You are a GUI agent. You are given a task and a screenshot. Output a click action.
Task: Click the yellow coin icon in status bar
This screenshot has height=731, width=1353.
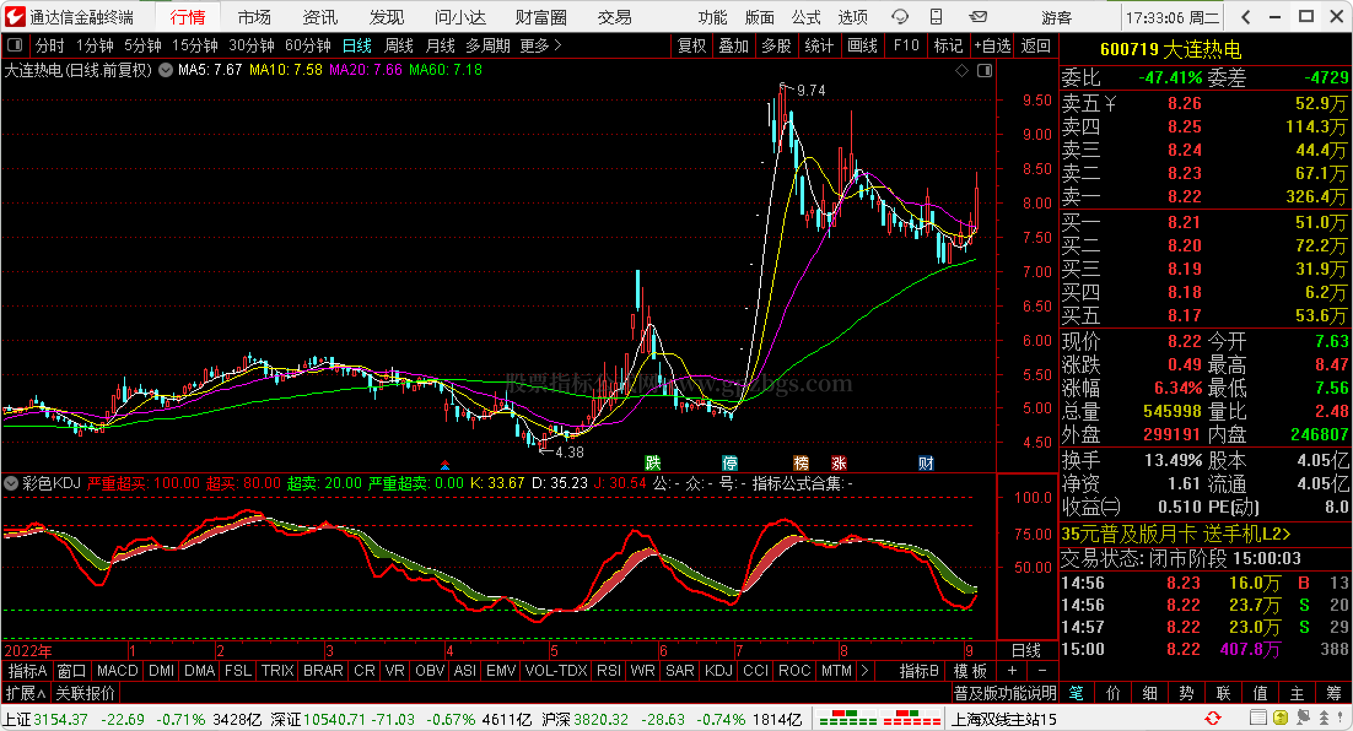tap(1281, 718)
